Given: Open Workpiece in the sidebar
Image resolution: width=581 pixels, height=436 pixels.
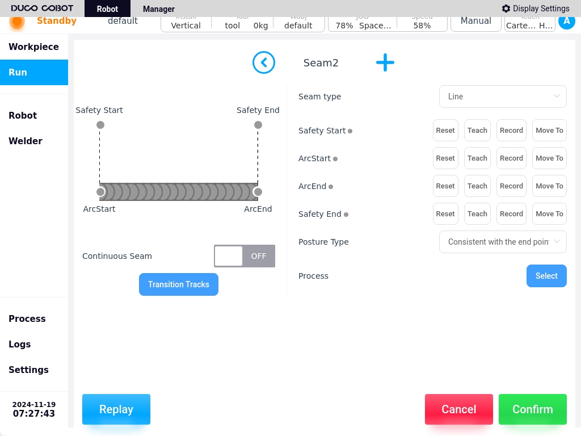Looking at the screenshot, I should 33,47.
